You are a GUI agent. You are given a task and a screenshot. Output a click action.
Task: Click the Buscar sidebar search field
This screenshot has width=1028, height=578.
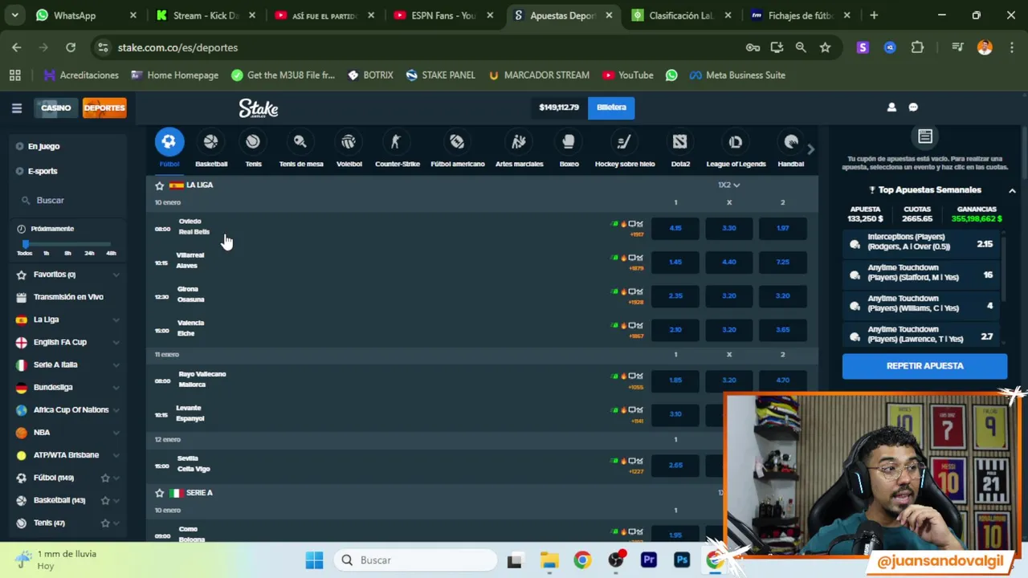[x=68, y=201]
